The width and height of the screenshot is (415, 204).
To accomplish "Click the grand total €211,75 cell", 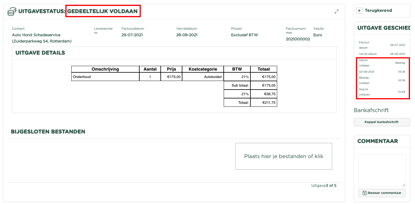I will click(x=263, y=103).
